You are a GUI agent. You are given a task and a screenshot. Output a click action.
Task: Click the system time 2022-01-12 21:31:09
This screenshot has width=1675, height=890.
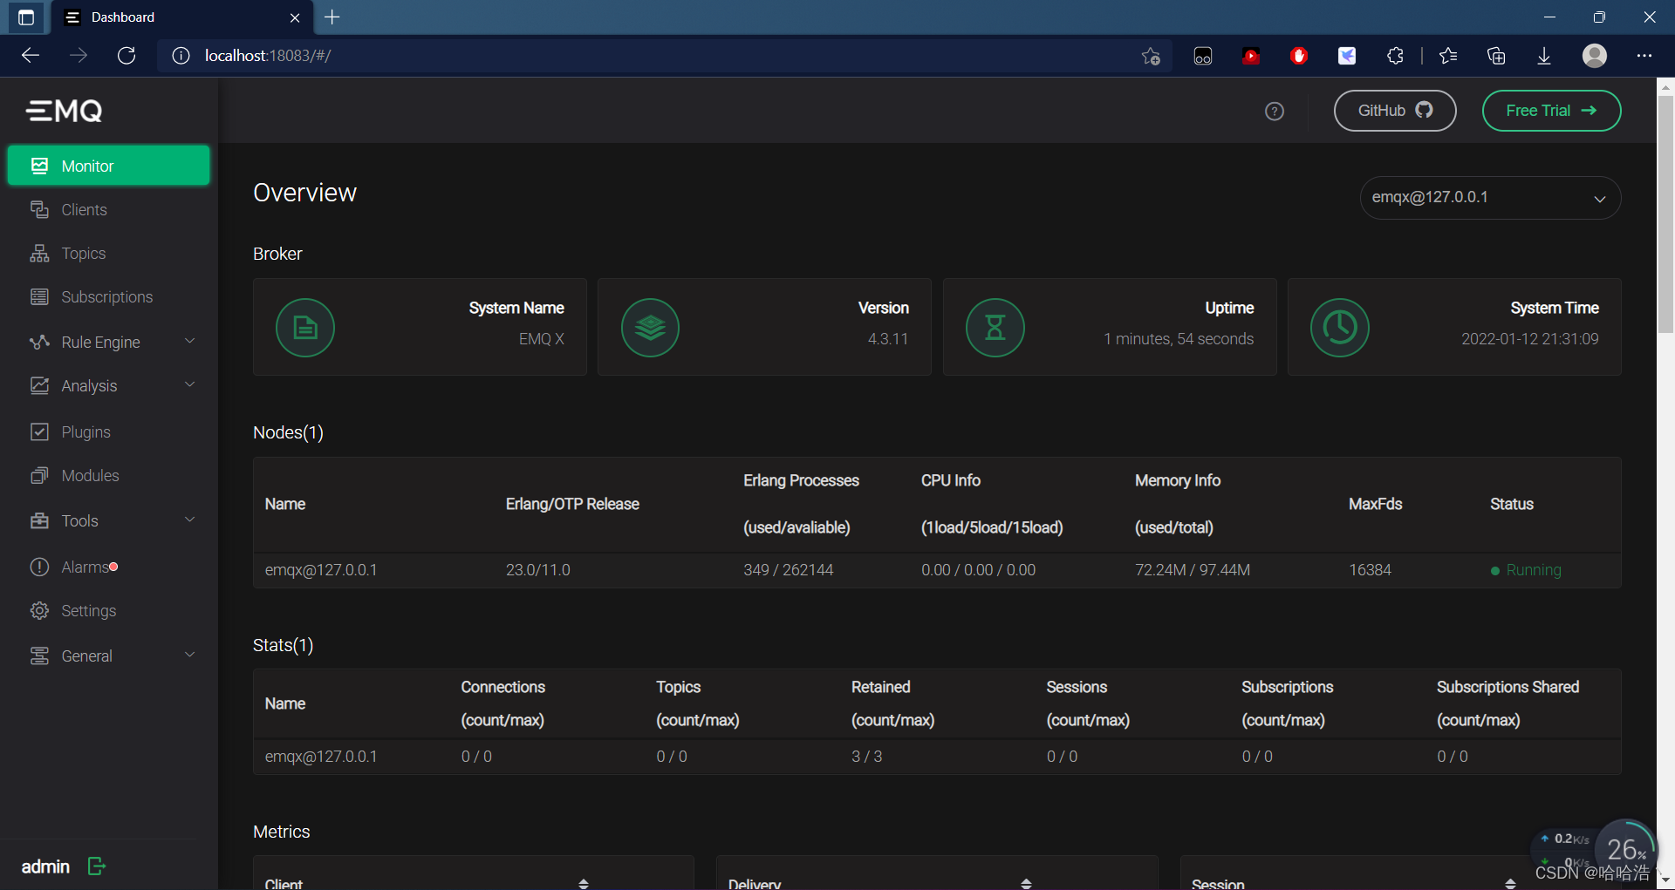tap(1530, 339)
